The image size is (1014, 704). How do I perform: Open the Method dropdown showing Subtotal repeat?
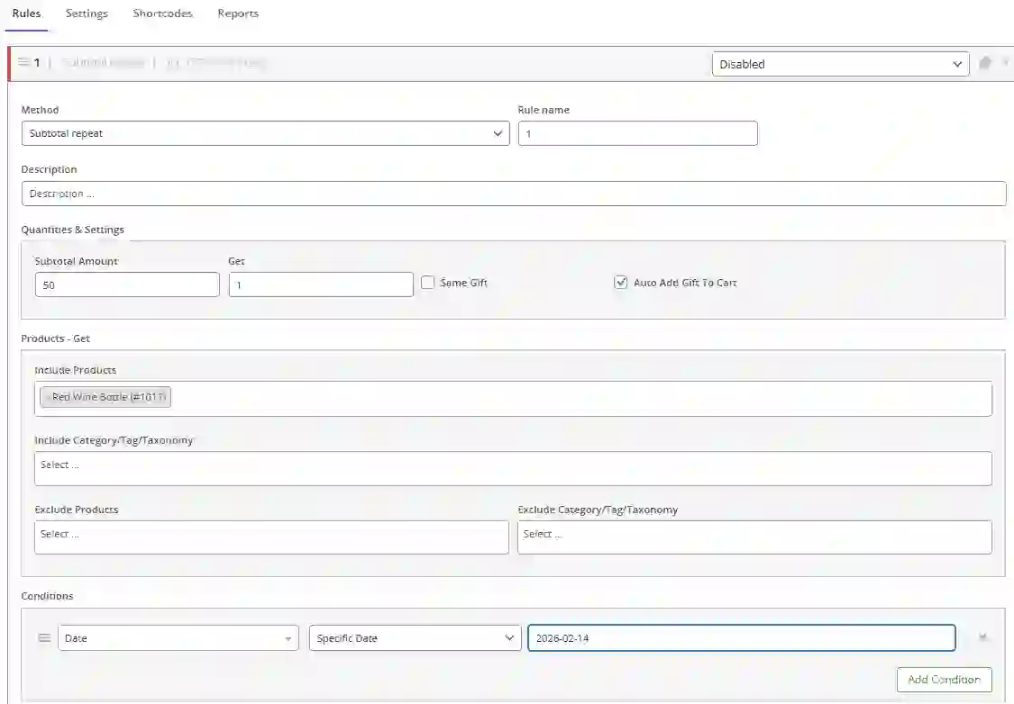pyautogui.click(x=265, y=132)
